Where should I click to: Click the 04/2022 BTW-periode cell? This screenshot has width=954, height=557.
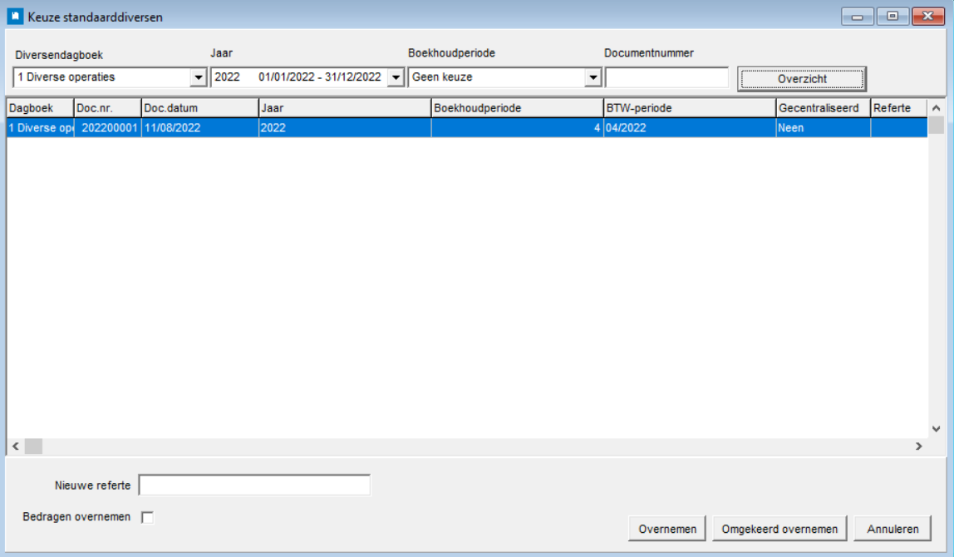(690, 128)
